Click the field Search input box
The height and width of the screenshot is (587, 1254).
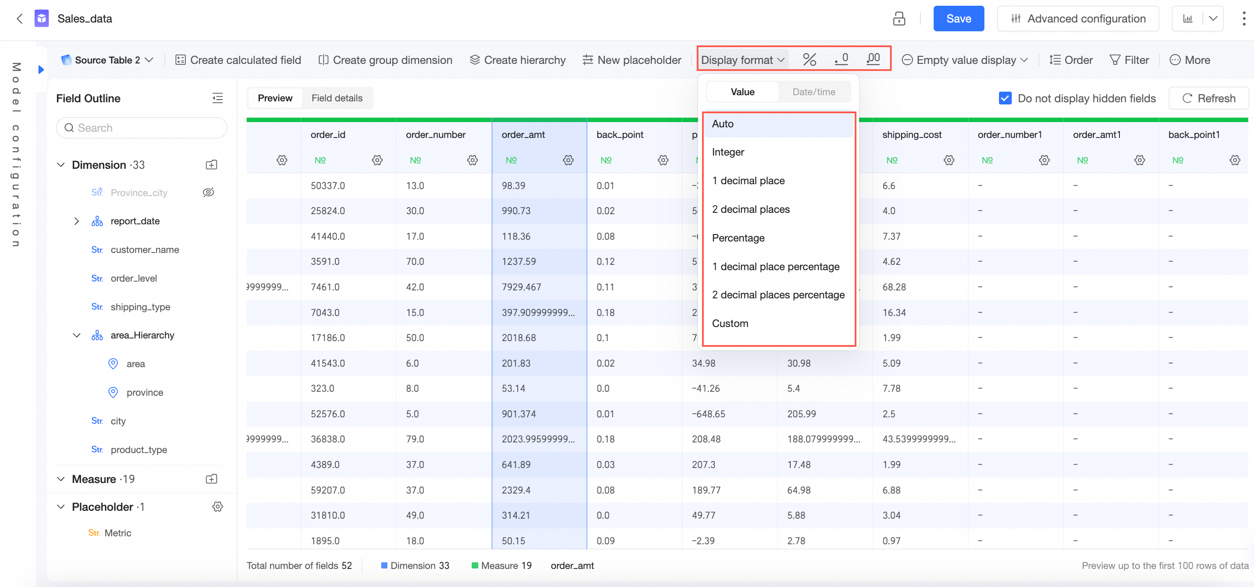click(141, 128)
